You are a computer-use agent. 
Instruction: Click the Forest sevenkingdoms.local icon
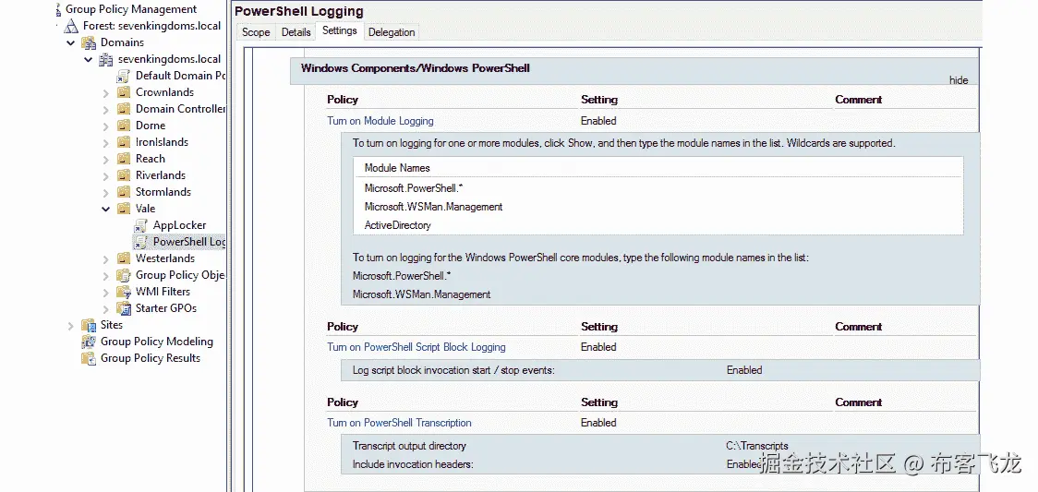point(71,26)
